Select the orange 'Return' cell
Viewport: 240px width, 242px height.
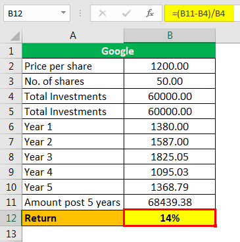[73, 218]
